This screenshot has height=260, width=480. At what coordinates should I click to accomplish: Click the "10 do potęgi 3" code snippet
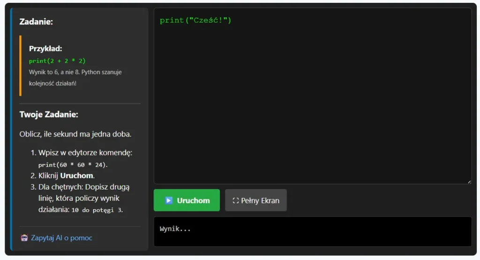[97, 210]
